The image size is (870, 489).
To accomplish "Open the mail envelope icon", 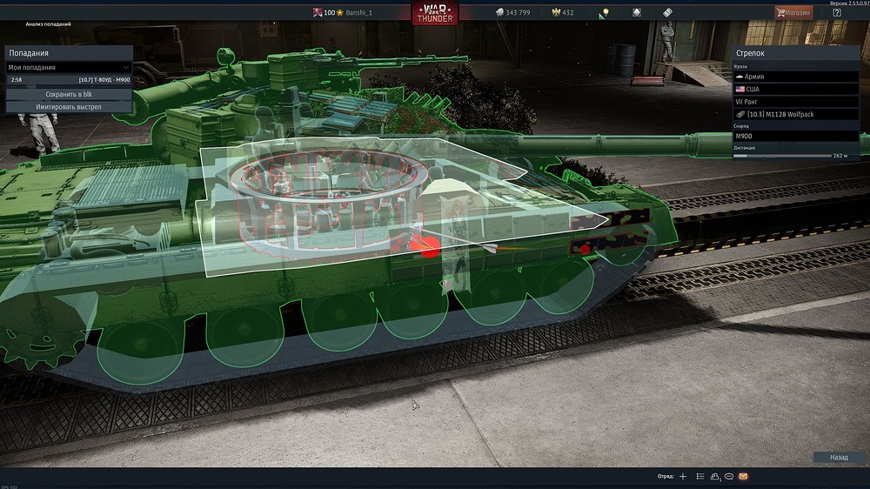I will click(x=743, y=477).
